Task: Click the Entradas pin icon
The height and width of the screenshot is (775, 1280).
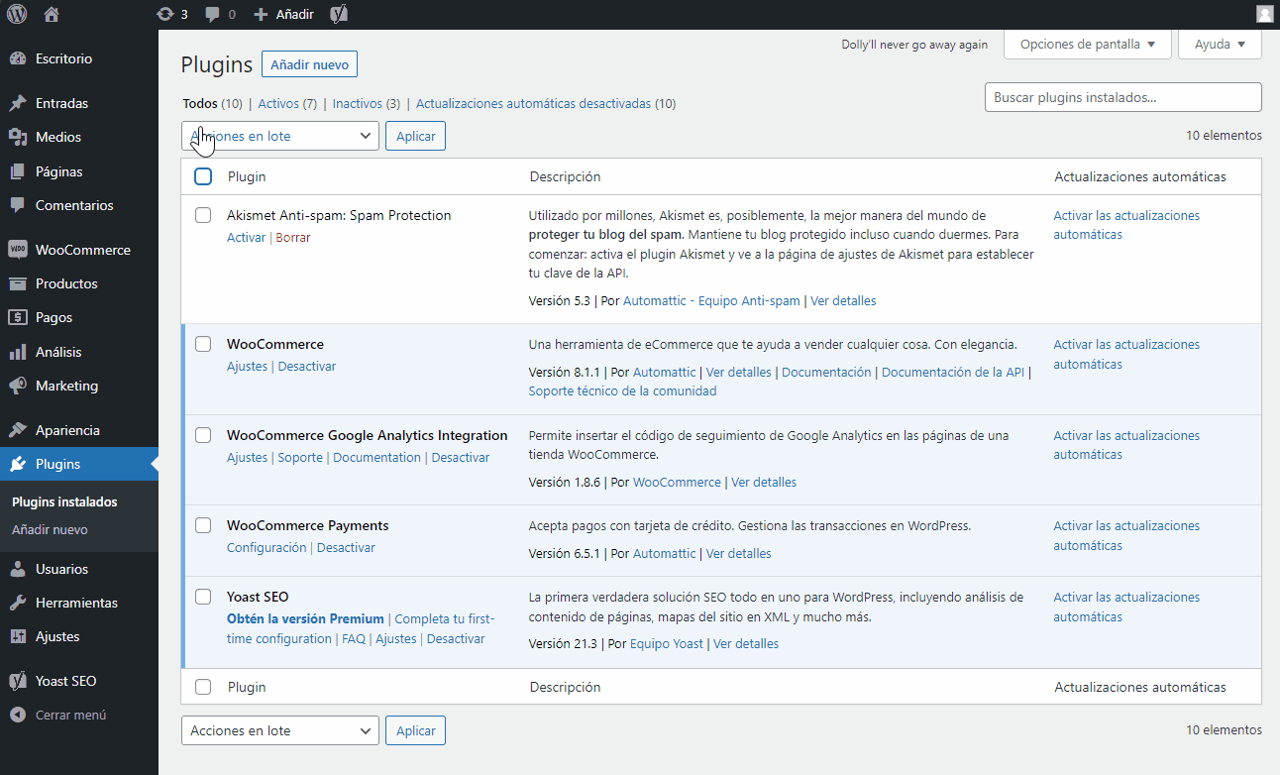Action: pos(17,103)
